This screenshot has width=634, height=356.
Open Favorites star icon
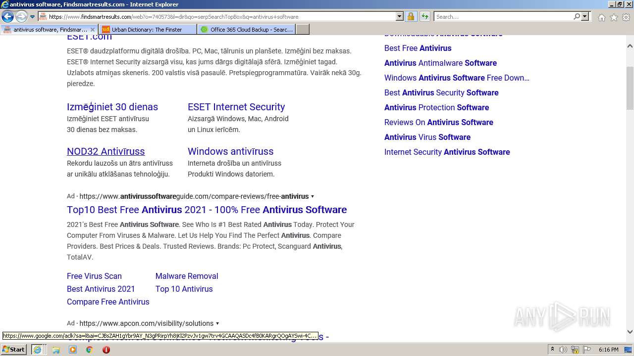[x=614, y=17]
